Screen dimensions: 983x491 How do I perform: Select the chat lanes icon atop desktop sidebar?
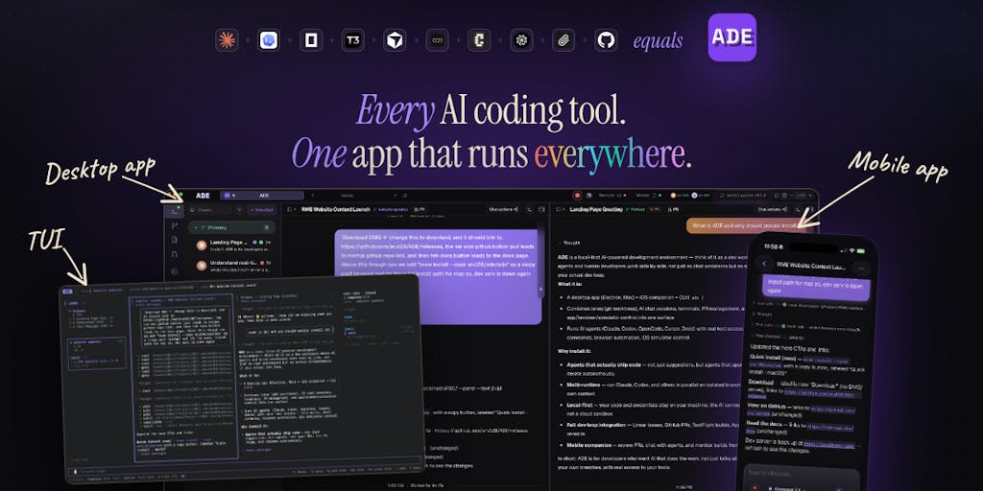click(x=174, y=210)
